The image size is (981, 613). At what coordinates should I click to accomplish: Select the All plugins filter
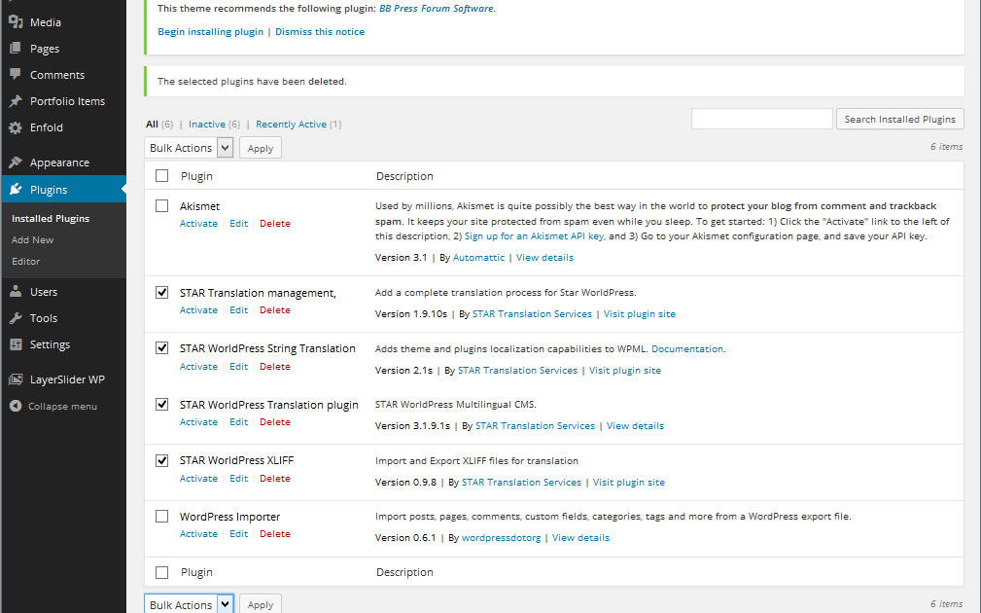pos(152,124)
